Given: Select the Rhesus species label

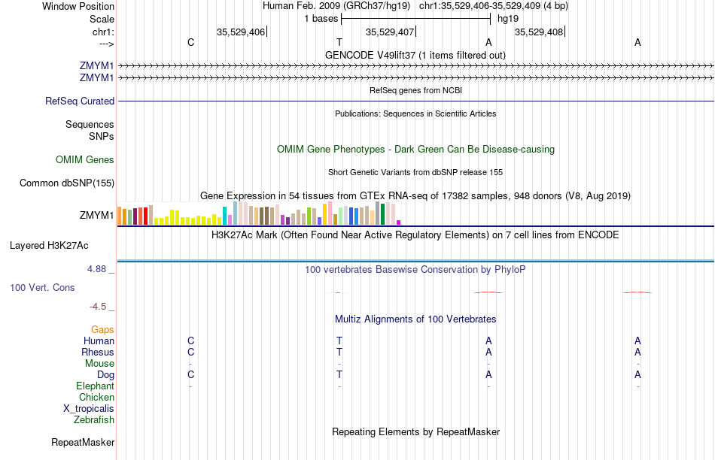Looking at the screenshot, I should (98, 352).
